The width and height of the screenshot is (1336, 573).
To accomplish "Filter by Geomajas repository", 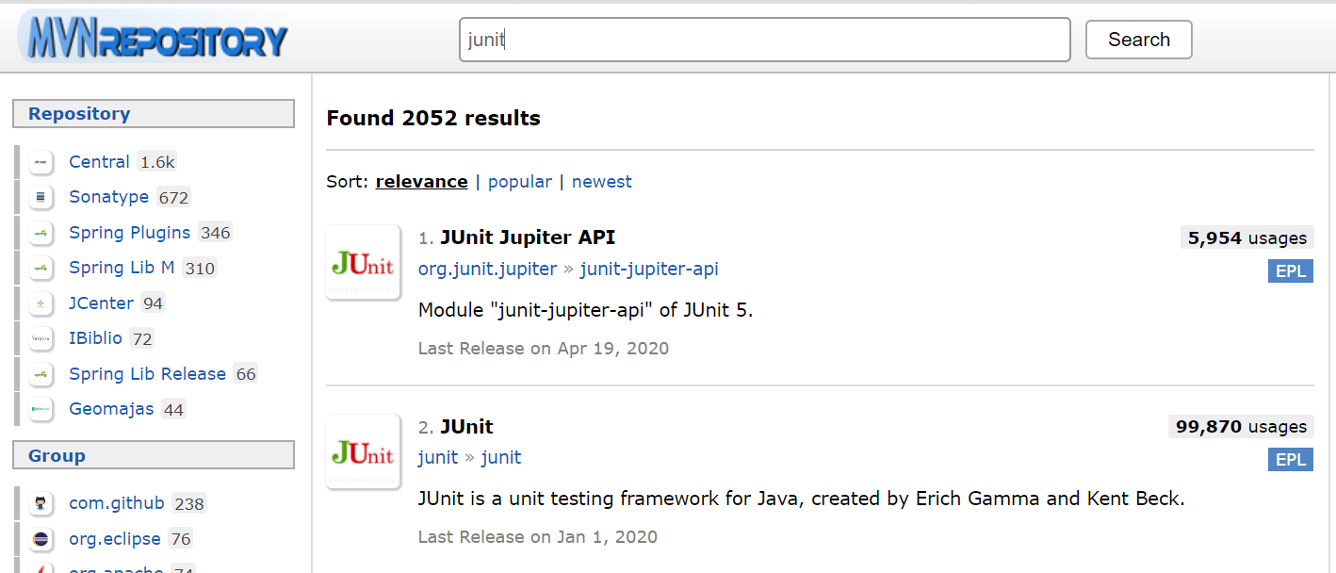I will 111,409.
